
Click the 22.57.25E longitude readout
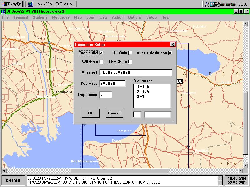(x=237, y=183)
